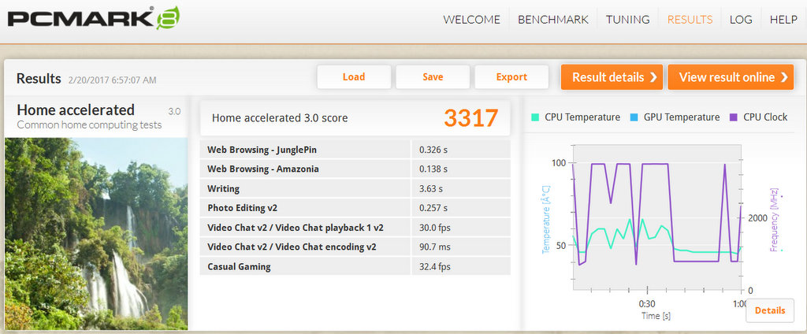Open Result details
This screenshot has height=334, width=807.
(612, 77)
